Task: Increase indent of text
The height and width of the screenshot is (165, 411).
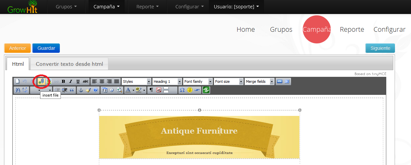Action: pyautogui.click(x=65, y=90)
